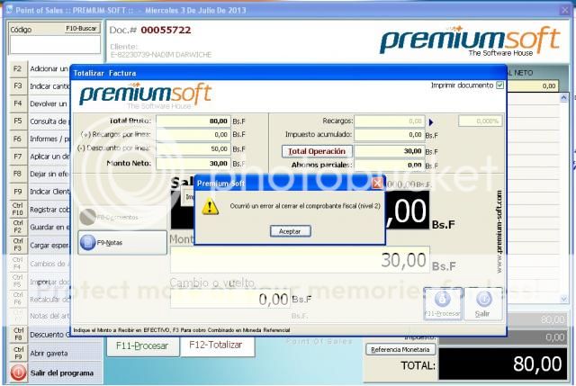Click the Doc.# number 00055722
The width and height of the screenshot is (576, 386).
pos(166,30)
